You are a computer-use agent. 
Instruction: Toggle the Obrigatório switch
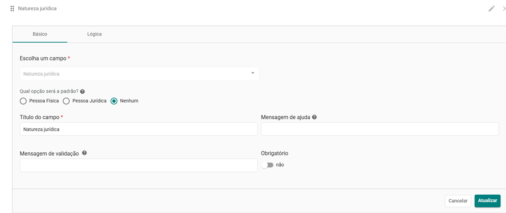pyautogui.click(x=267, y=165)
